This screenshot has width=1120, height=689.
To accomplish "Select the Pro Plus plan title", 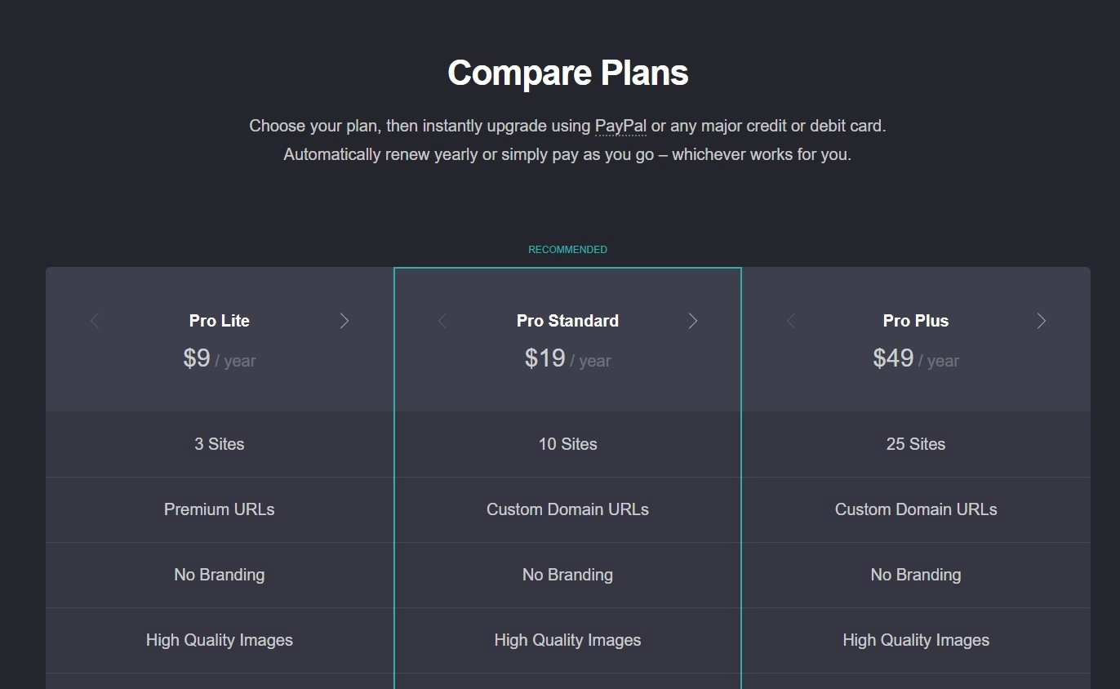I will click(916, 321).
